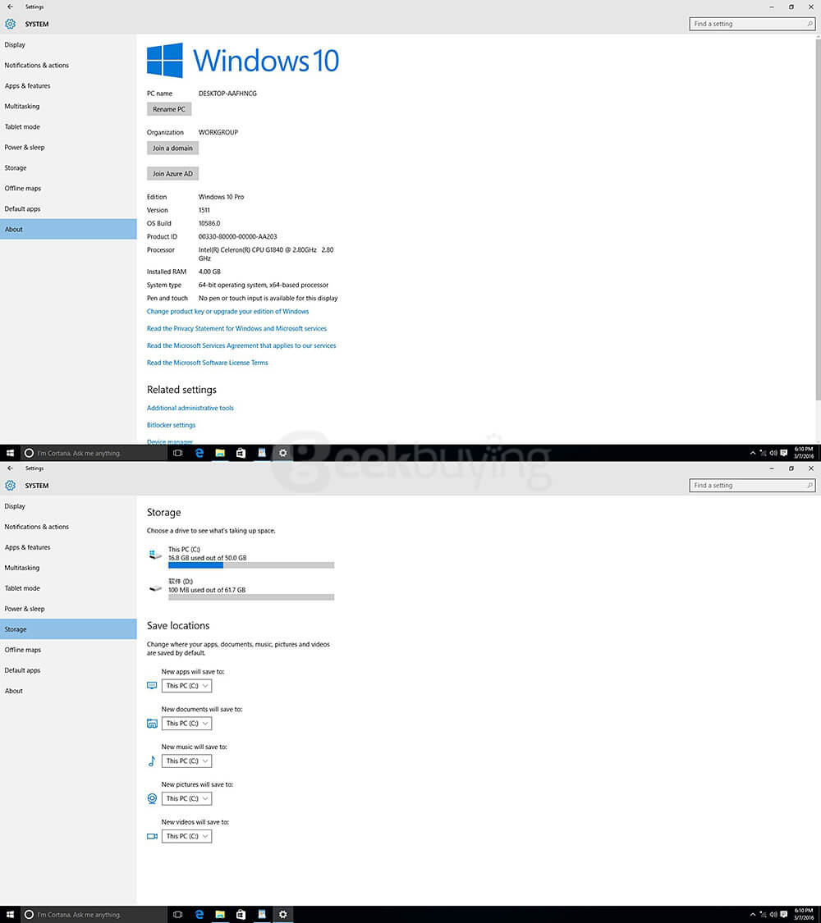
Task: Open Tablet mode in the About window sidebar
Action: click(x=68, y=126)
